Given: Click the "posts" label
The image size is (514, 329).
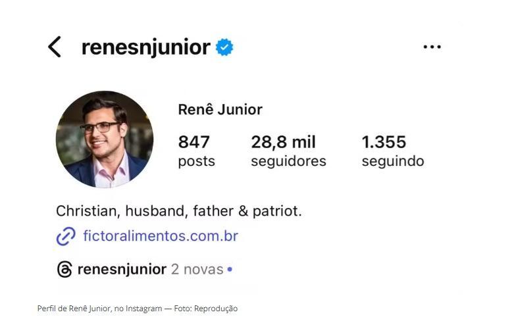Looking at the screenshot, I should coord(196,161).
